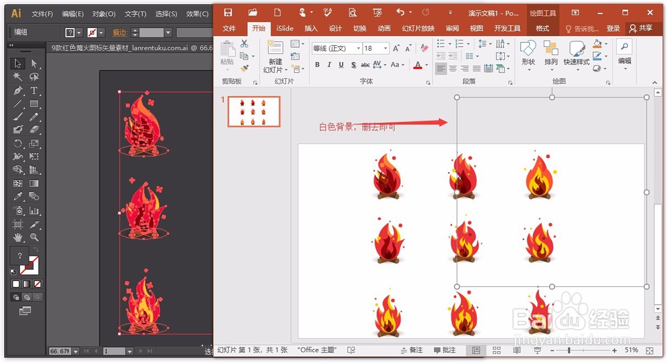Toggle Strikethrough abc formatting
Screen dimensions: 668x363
tap(365, 65)
